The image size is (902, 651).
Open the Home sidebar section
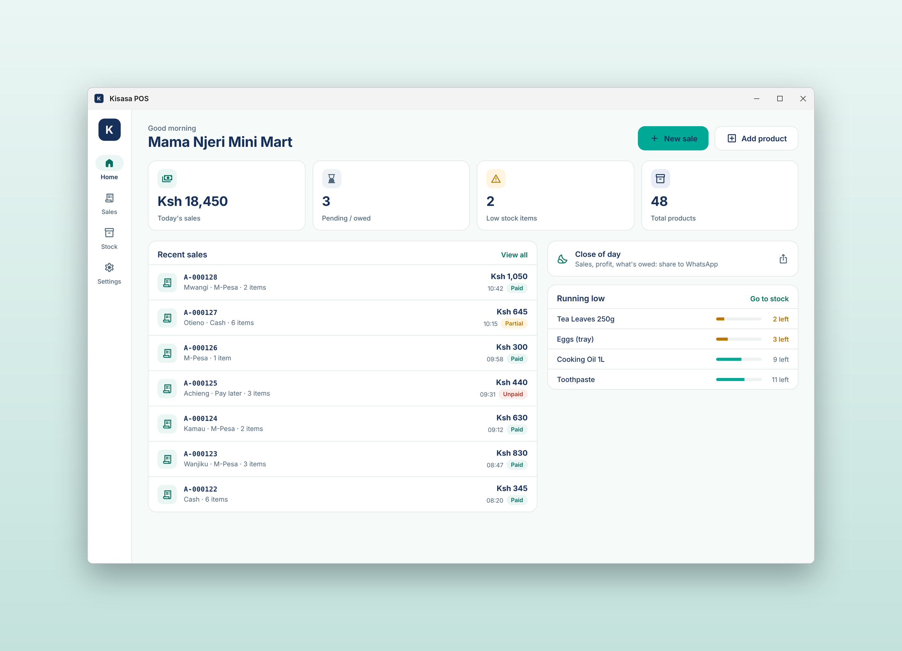(x=109, y=168)
